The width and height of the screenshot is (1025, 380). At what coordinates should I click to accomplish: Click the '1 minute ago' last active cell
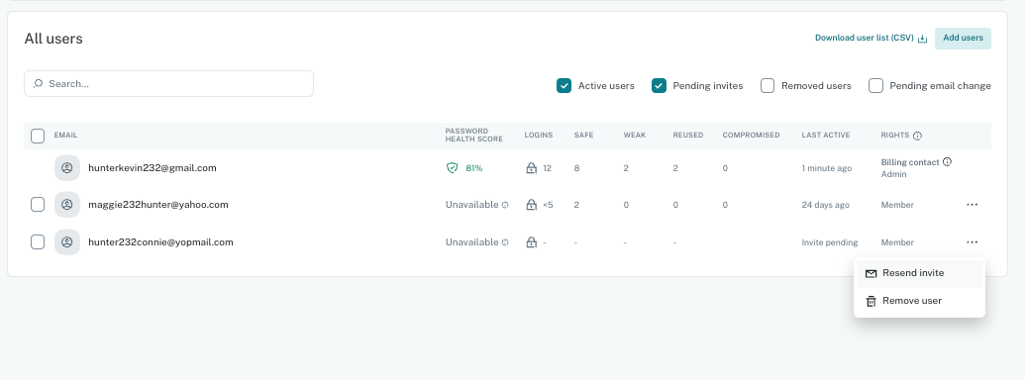click(827, 168)
